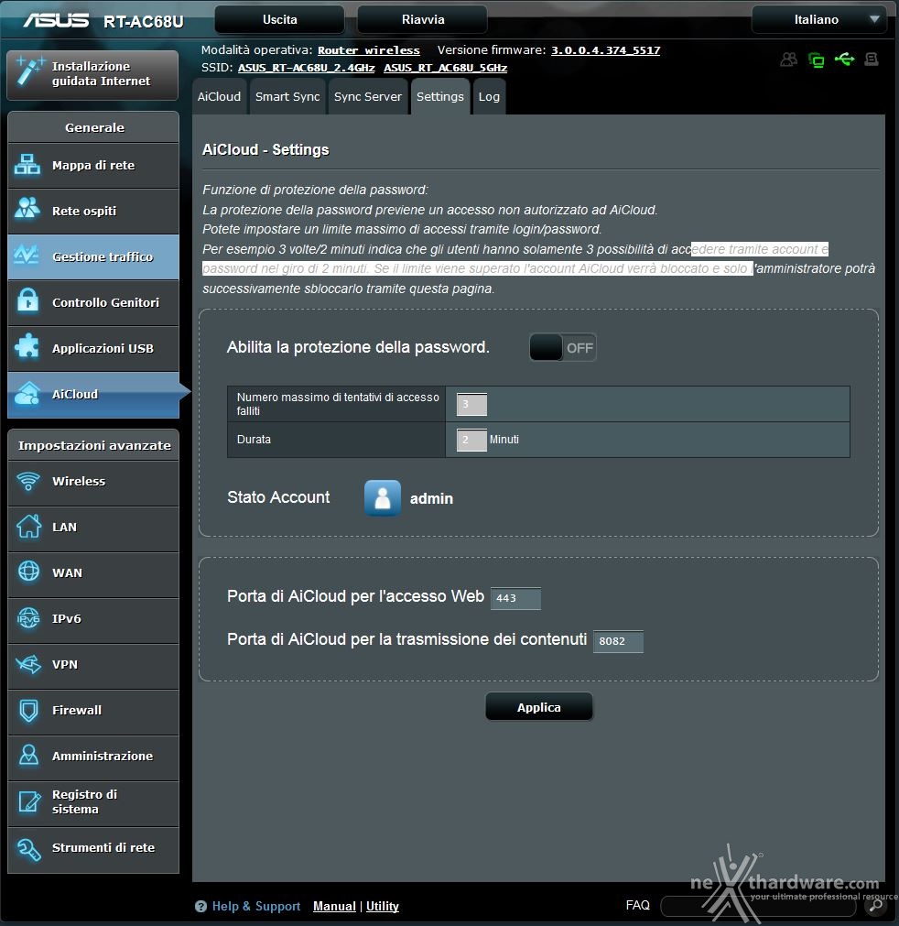Switch to the Sync Server tab

click(368, 96)
